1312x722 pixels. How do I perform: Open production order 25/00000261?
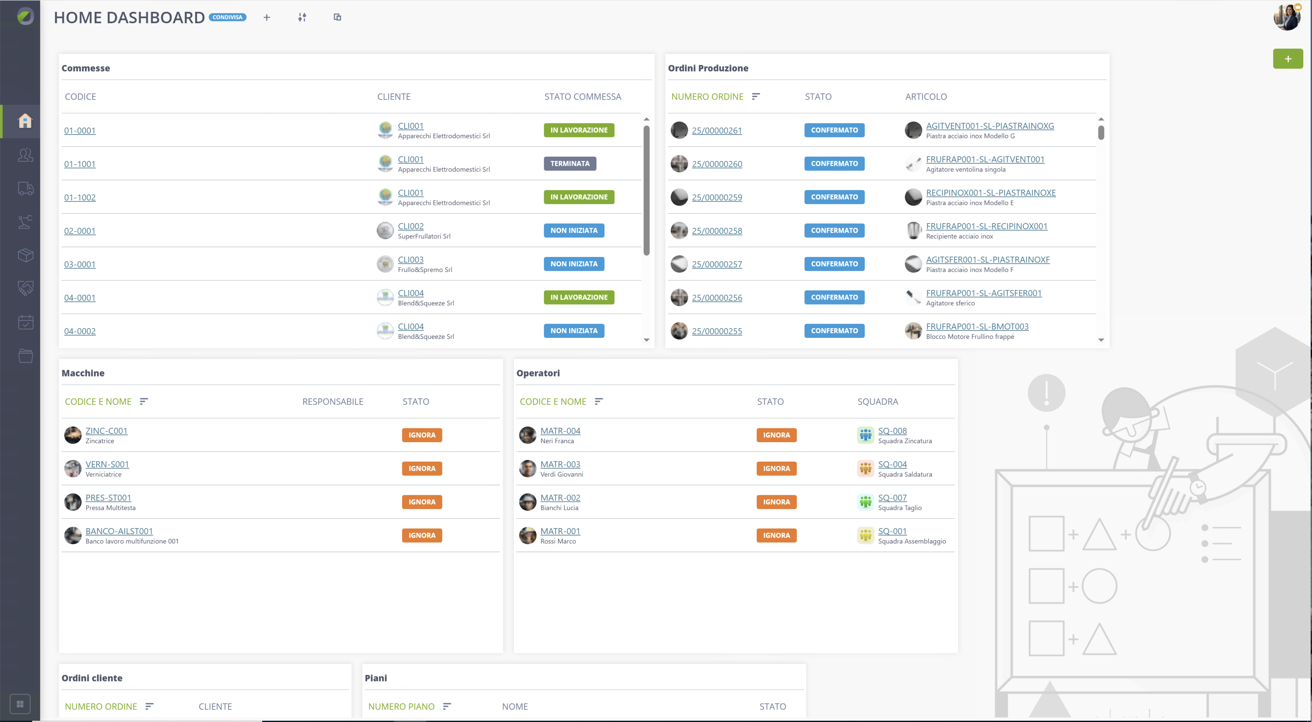point(717,131)
